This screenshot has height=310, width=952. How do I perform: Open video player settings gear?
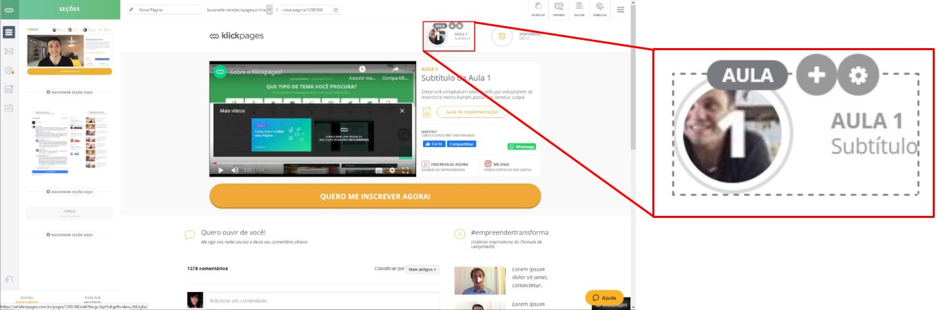click(x=392, y=170)
